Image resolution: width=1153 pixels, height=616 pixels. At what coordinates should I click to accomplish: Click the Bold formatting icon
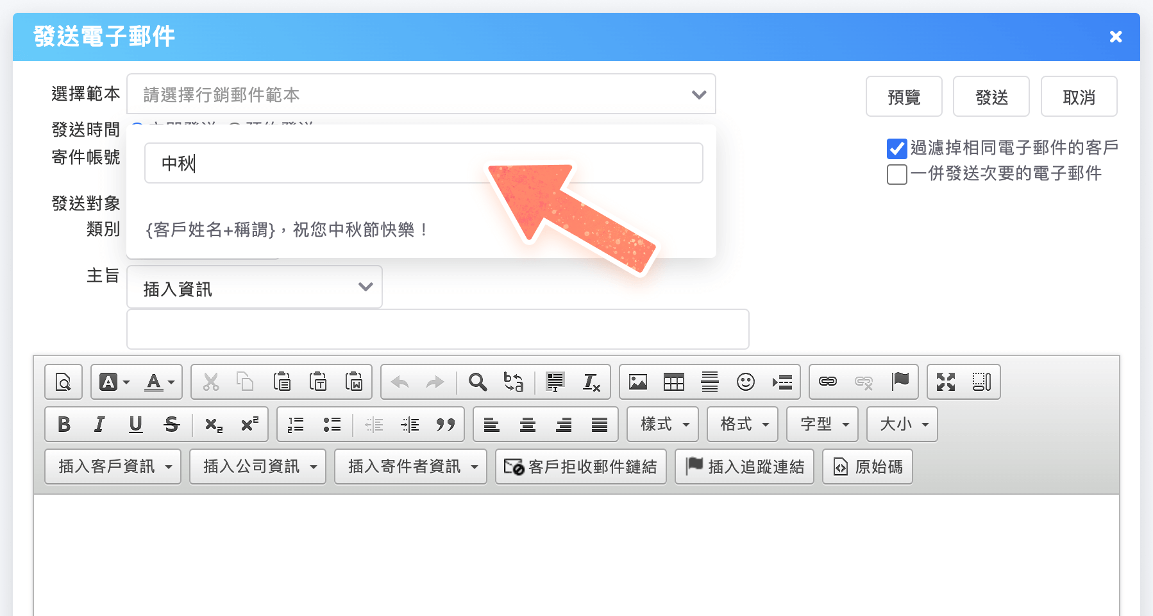pos(64,424)
